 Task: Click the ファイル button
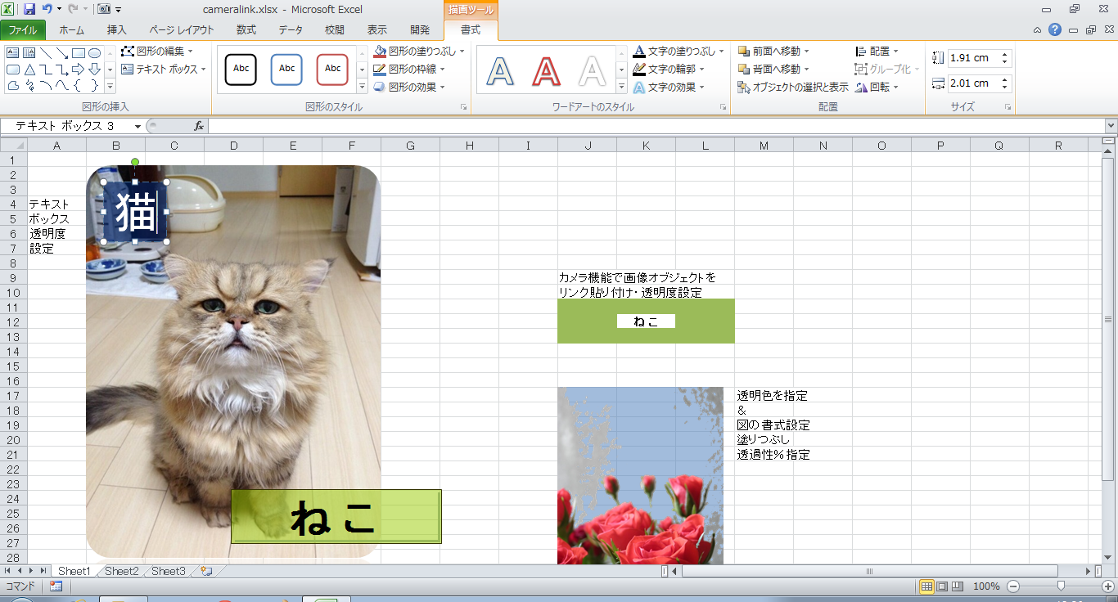click(23, 30)
